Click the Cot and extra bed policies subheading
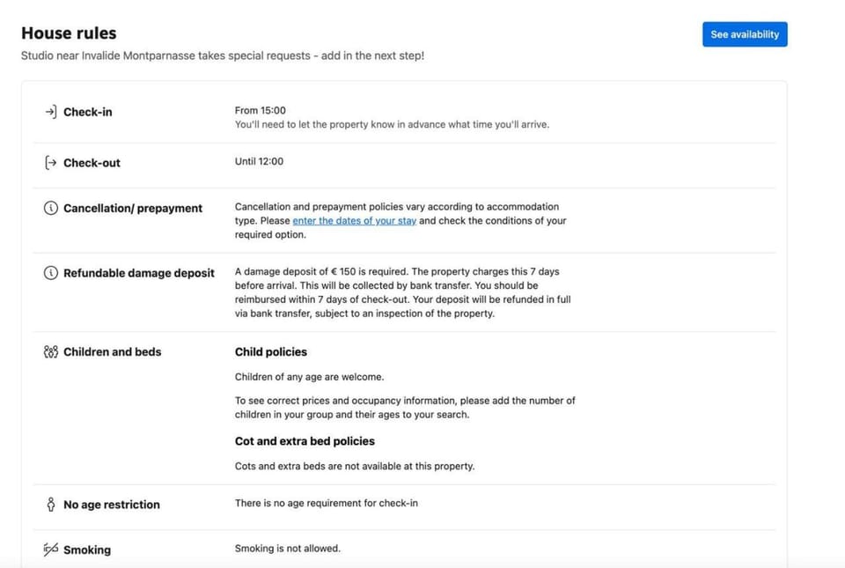The height and width of the screenshot is (568, 845). point(304,441)
